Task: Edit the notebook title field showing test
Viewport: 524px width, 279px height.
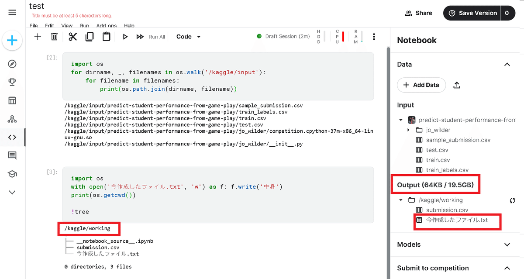Action: 37,6
